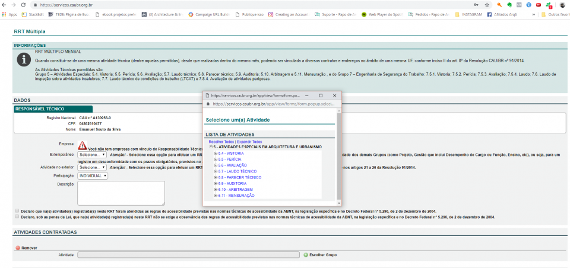Open the Pedidos - Papo de Ar bookmark
The height and width of the screenshot is (268, 570).
point(429,14)
